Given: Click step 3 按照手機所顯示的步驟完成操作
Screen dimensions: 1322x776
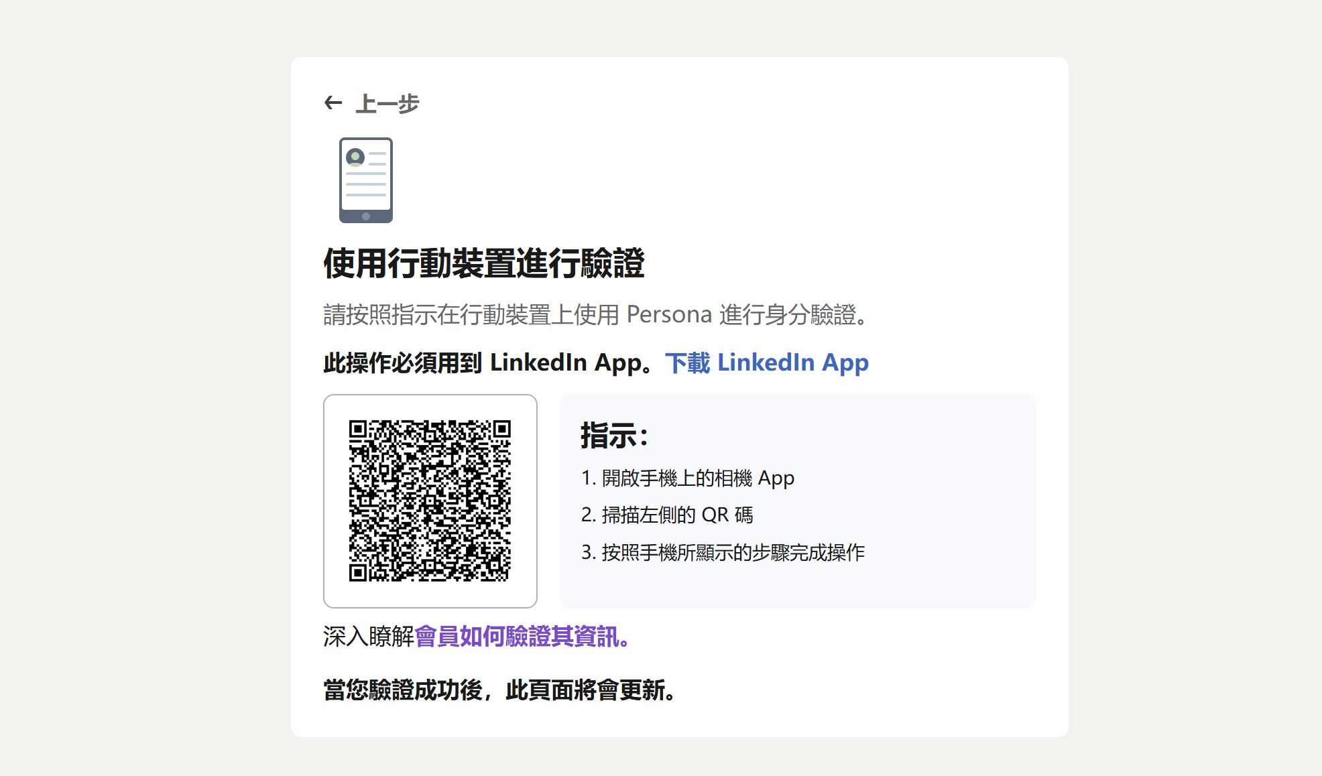Looking at the screenshot, I should pyautogui.click(x=723, y=553).
